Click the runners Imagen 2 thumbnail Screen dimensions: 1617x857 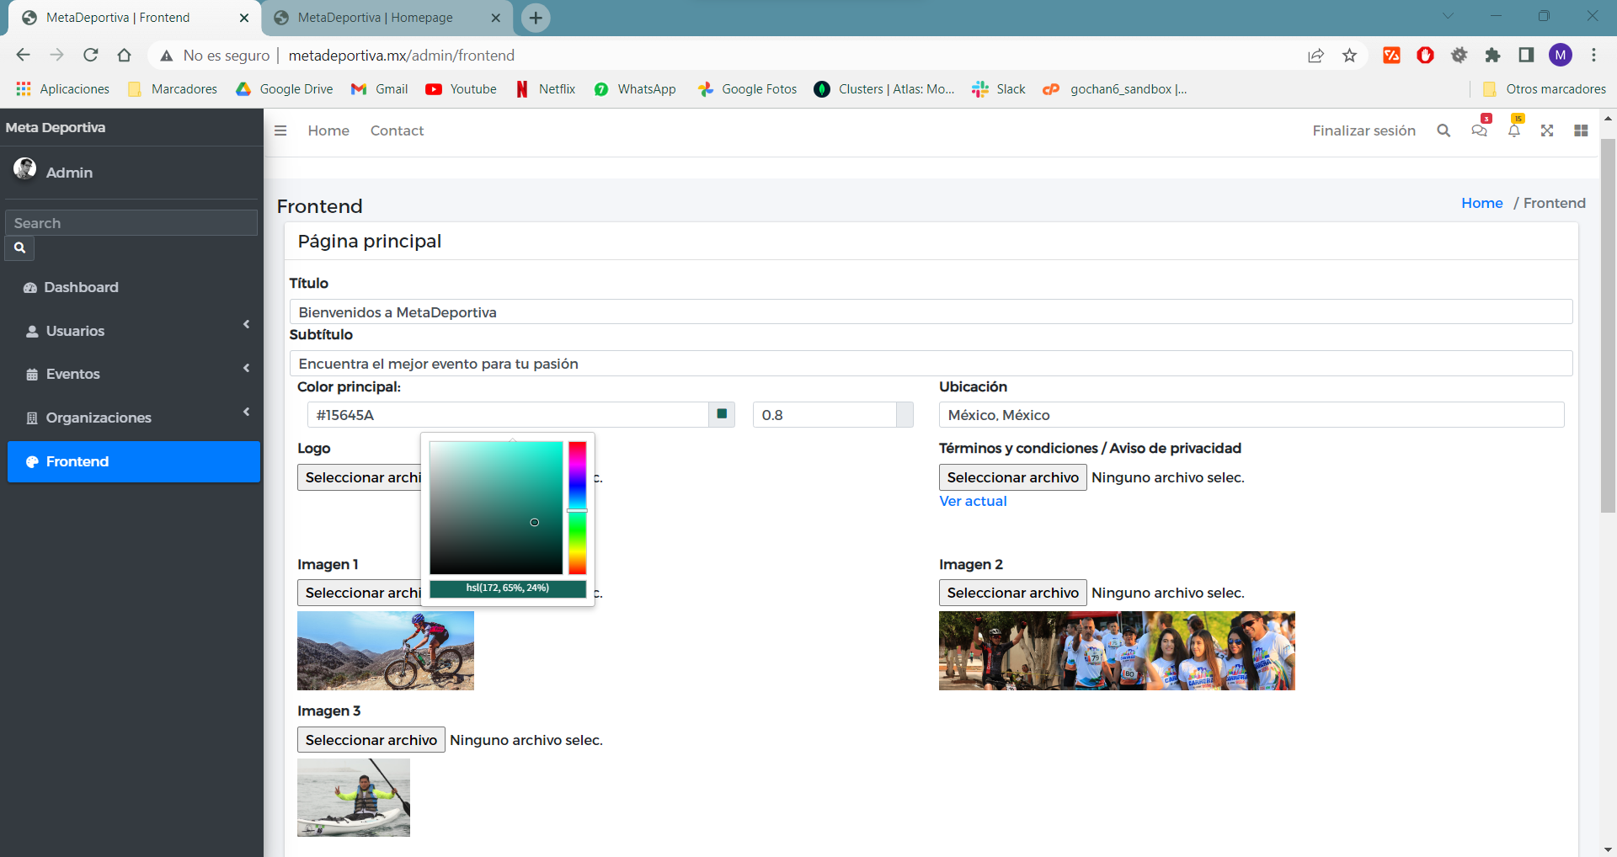[1117, 651]
